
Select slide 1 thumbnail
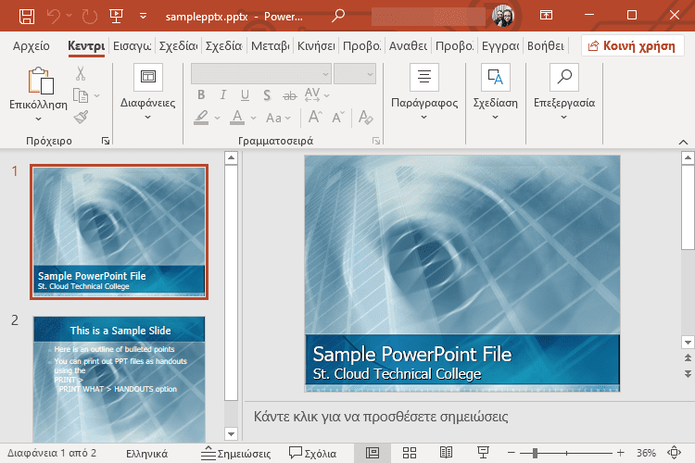(119, 231)
